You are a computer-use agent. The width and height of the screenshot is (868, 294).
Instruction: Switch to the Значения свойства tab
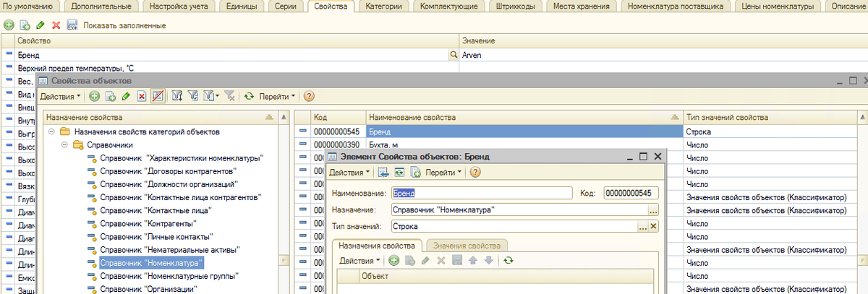point(467,246)
